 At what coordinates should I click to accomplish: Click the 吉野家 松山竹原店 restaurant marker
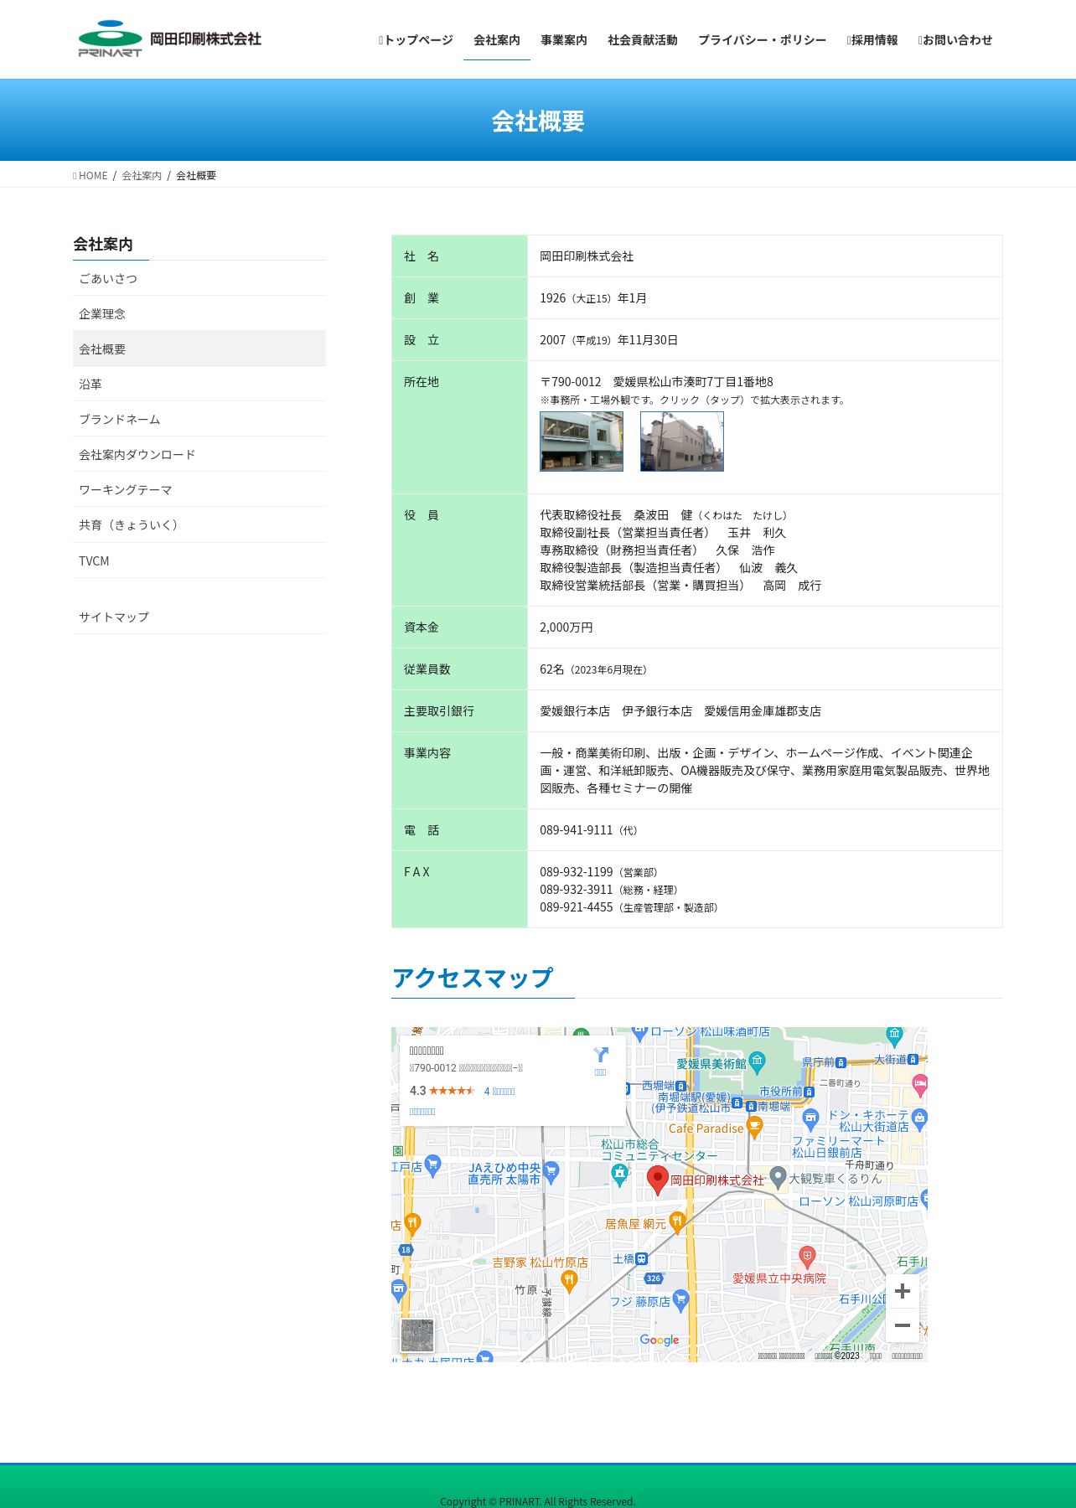click(x=569, y=1280)
